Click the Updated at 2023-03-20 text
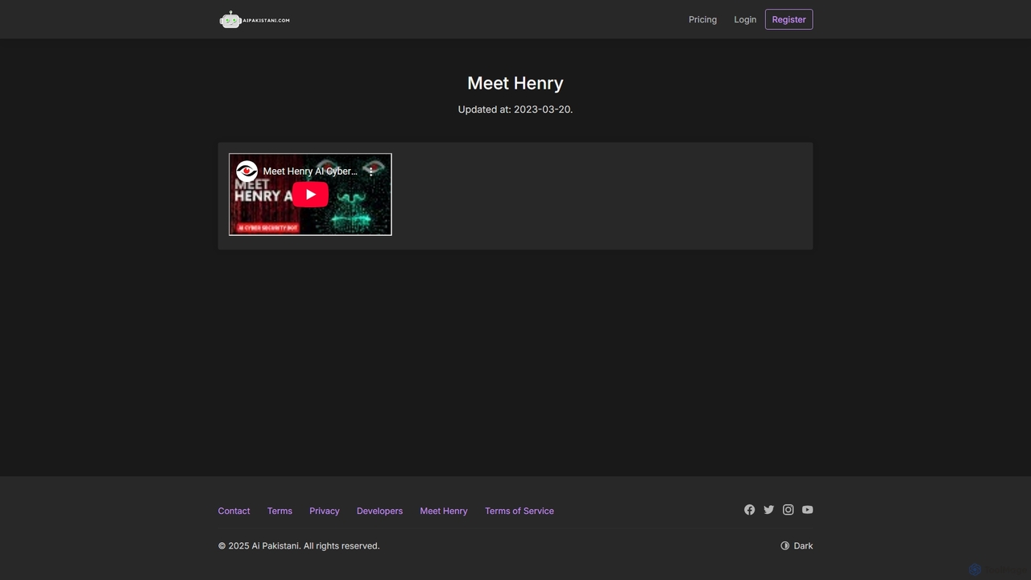This screenshot has width=1031, height=580. (515, 110)
